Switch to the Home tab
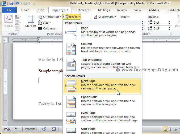180x134 pixels. pos(25,10)
